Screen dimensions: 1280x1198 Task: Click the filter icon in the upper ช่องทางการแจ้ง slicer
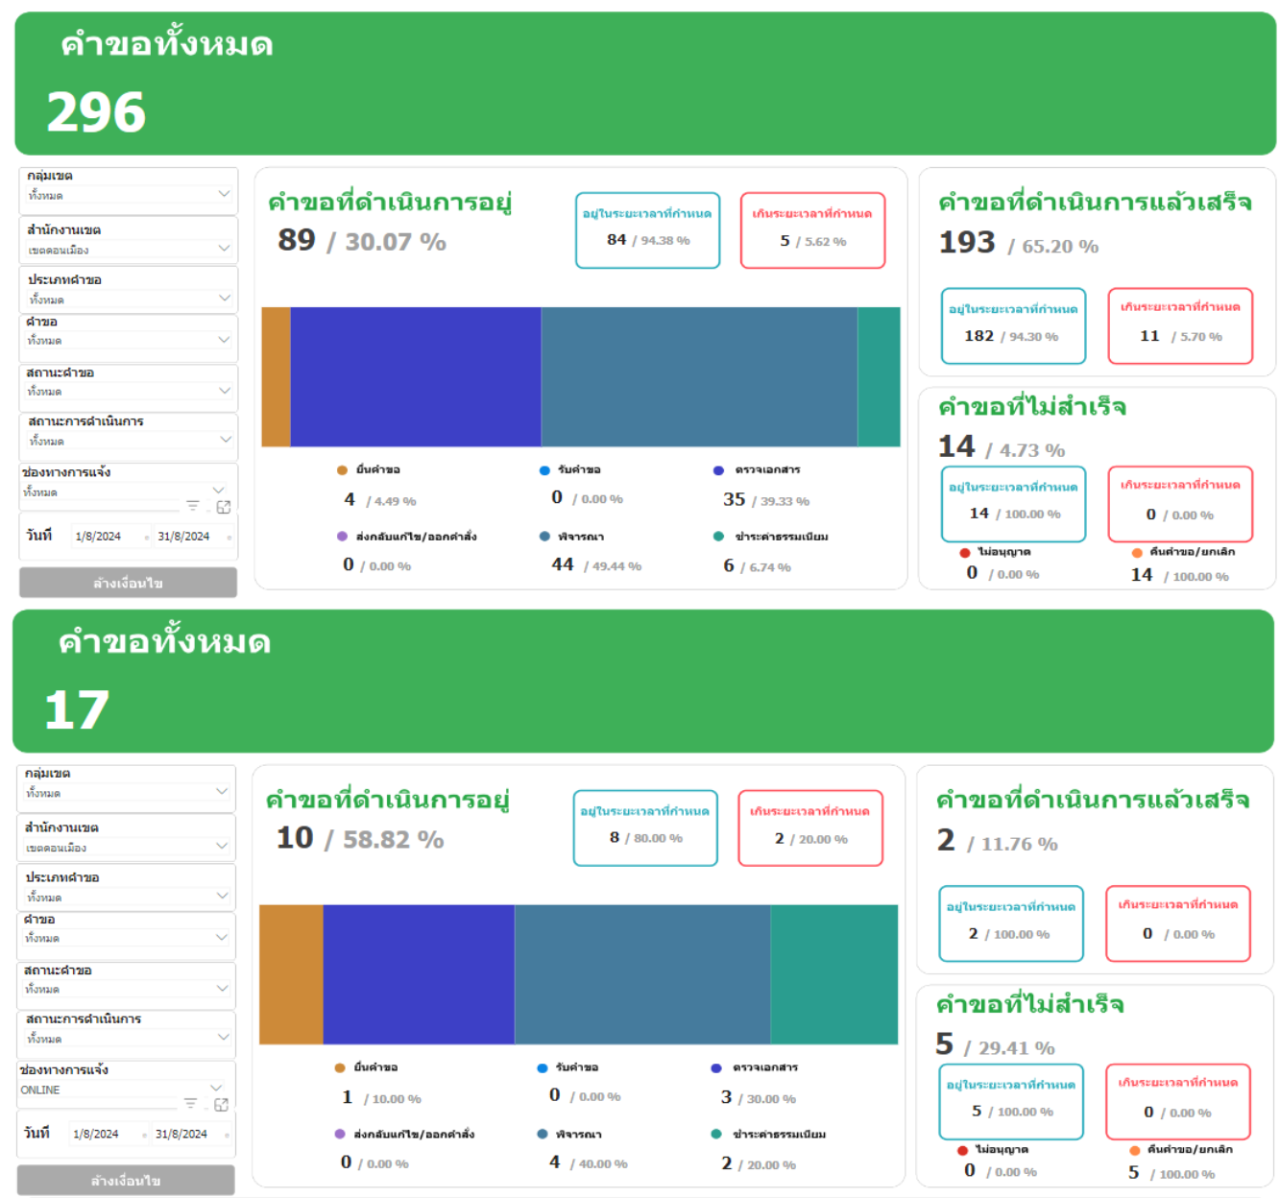pos(193,506)
